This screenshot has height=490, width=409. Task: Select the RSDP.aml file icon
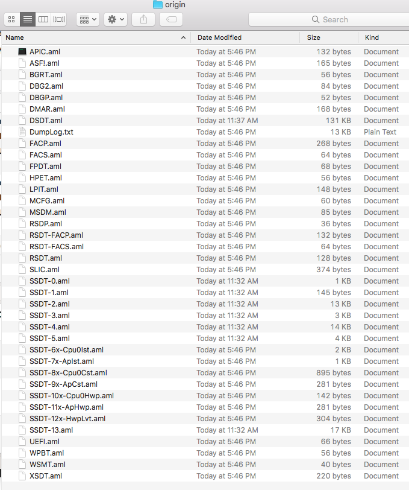point(22,223)
